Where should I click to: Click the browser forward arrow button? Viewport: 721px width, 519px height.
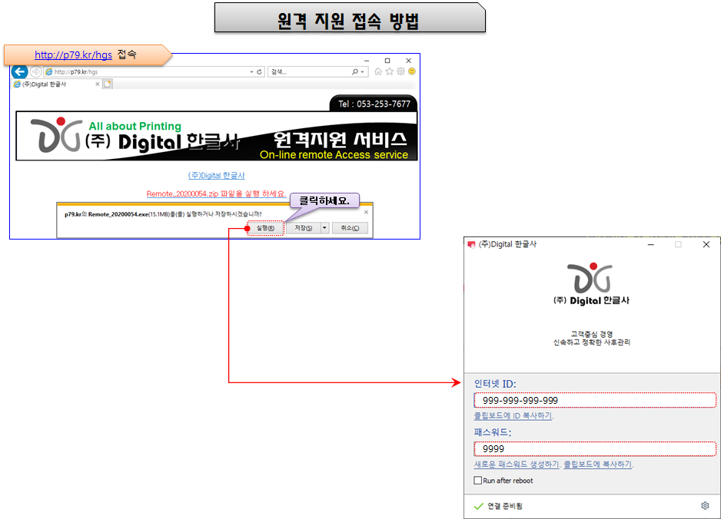click(35, 71)
